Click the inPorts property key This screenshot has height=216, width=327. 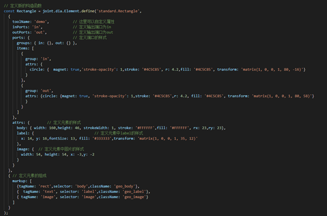point(21,27)
